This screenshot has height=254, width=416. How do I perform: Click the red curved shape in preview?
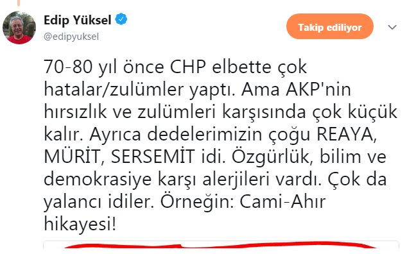pos(220,245)
